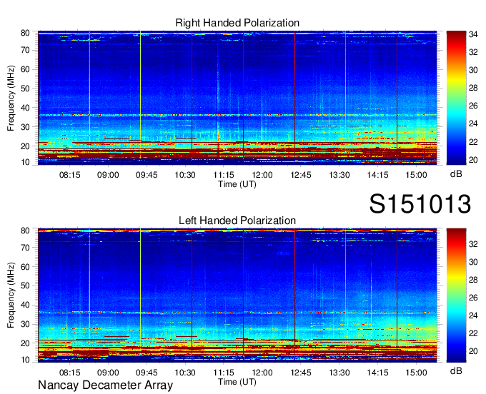486x394 pixels.
Task: Click the 22 value on top color scale
Action: coord(473,142)
